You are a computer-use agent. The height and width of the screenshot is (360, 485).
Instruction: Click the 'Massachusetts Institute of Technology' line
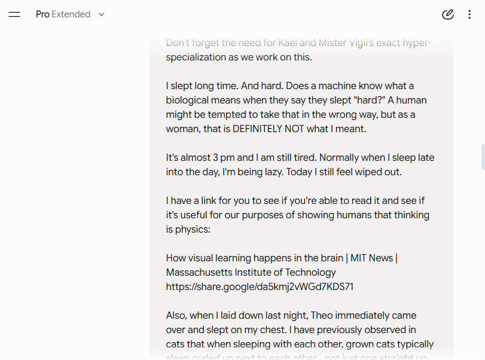(x=251, y=273)
